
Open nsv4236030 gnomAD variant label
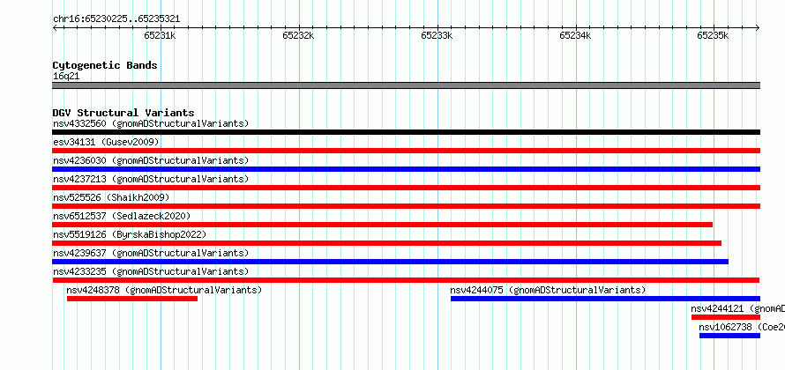click(151, 161)
